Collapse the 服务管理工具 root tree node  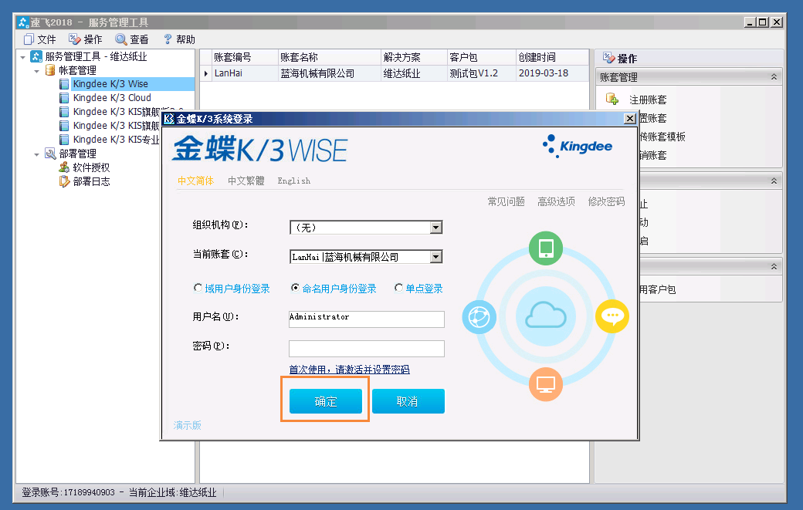click(22, 57)
